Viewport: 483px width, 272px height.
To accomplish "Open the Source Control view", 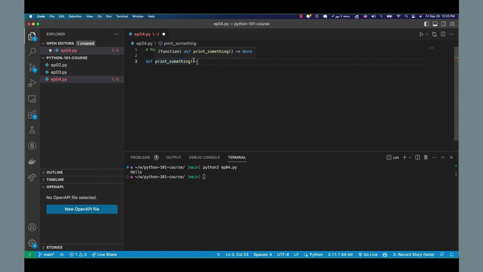I will click(32, 68).
